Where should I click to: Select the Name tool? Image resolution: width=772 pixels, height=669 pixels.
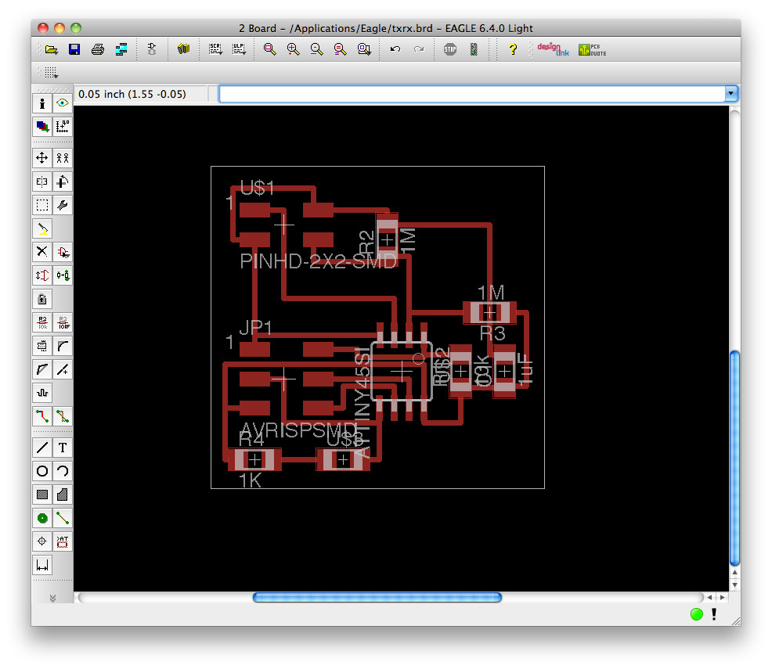pos(42,322)
